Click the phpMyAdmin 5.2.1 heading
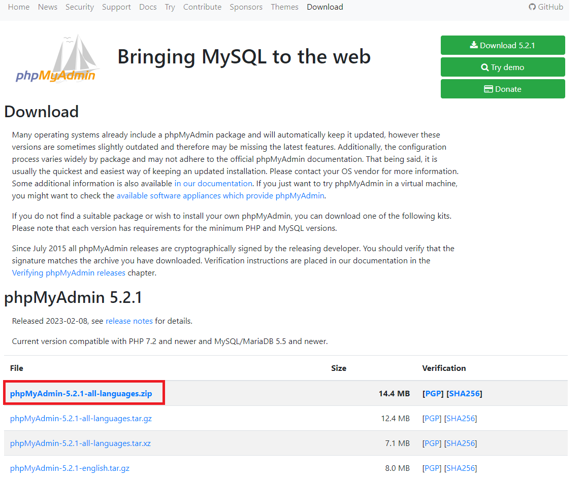This screenshot has width=585, height=480. tap(73, 297)
